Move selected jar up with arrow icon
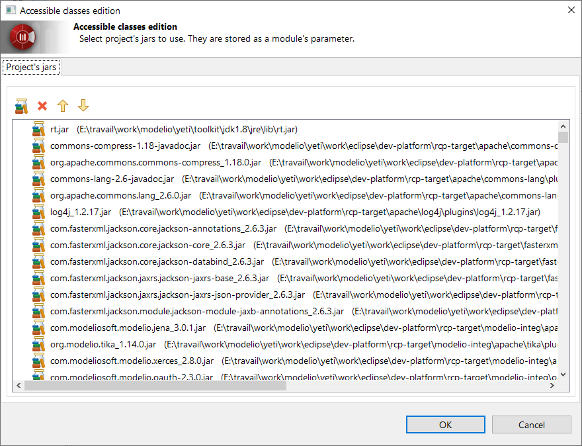The width and height of the screenshot is (582, 446). click(63, 106)
